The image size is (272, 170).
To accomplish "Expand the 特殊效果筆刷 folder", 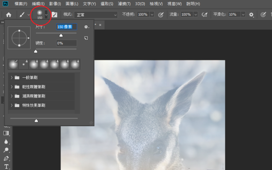I will [x=11, y=105].
